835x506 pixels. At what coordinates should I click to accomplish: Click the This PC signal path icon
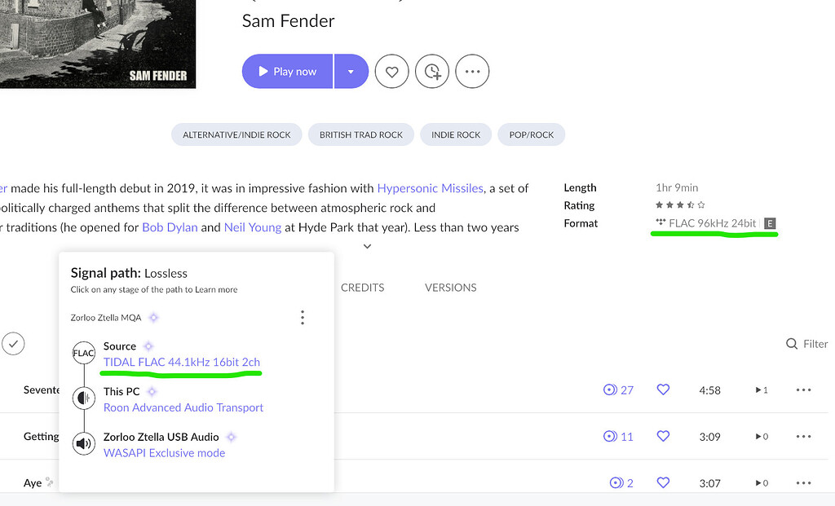coord(84,398)
